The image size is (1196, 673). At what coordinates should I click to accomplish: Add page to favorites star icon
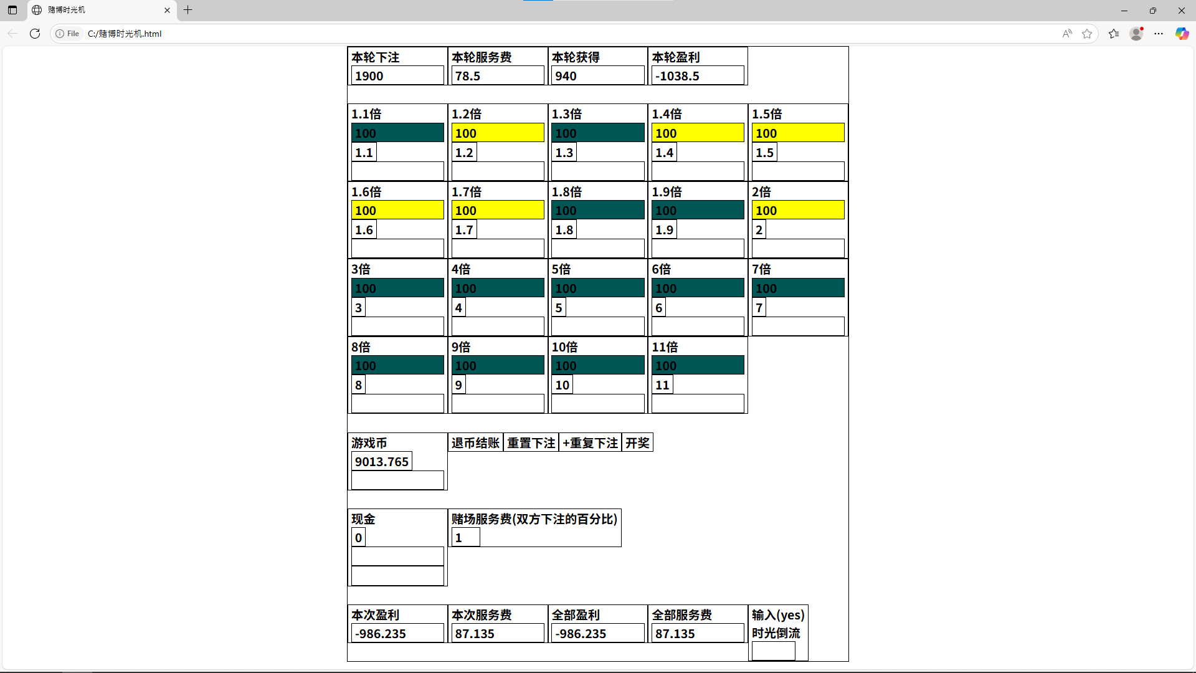pyautogui.click(x=1087, y=34)
